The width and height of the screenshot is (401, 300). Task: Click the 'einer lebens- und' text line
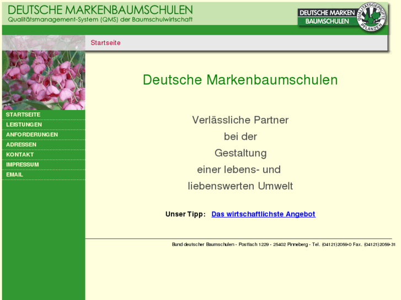(x=239, y=170)
